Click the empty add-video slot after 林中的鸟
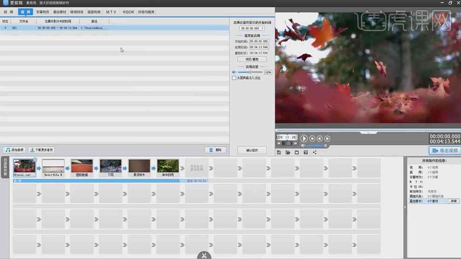 pyautogui.click(x=197, y=168)
